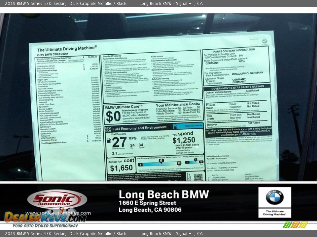Click the 3.7 gallons per 100 miles value
This screenshot has height=237, width=317.
(122, 153)
